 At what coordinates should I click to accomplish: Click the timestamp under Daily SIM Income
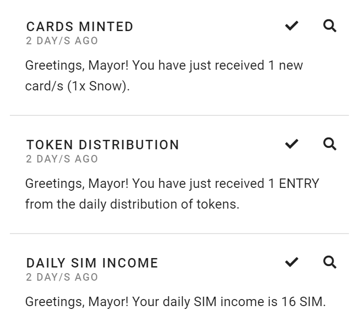click(62, 277)
